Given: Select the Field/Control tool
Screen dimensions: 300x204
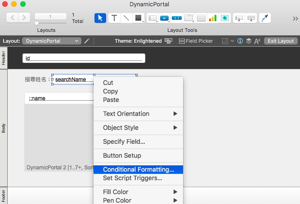Looking at the screenshot, I should click(x=152, y=18).
